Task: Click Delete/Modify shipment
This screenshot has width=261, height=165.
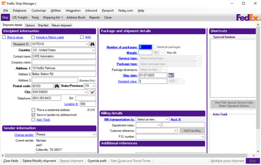Action: coord(39,161)
